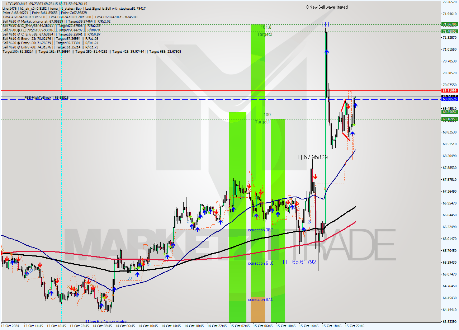Click the 71.94610 price axis label
This screenshot has width=459, height=330.
pyautogui.click(x=450, y=14)
